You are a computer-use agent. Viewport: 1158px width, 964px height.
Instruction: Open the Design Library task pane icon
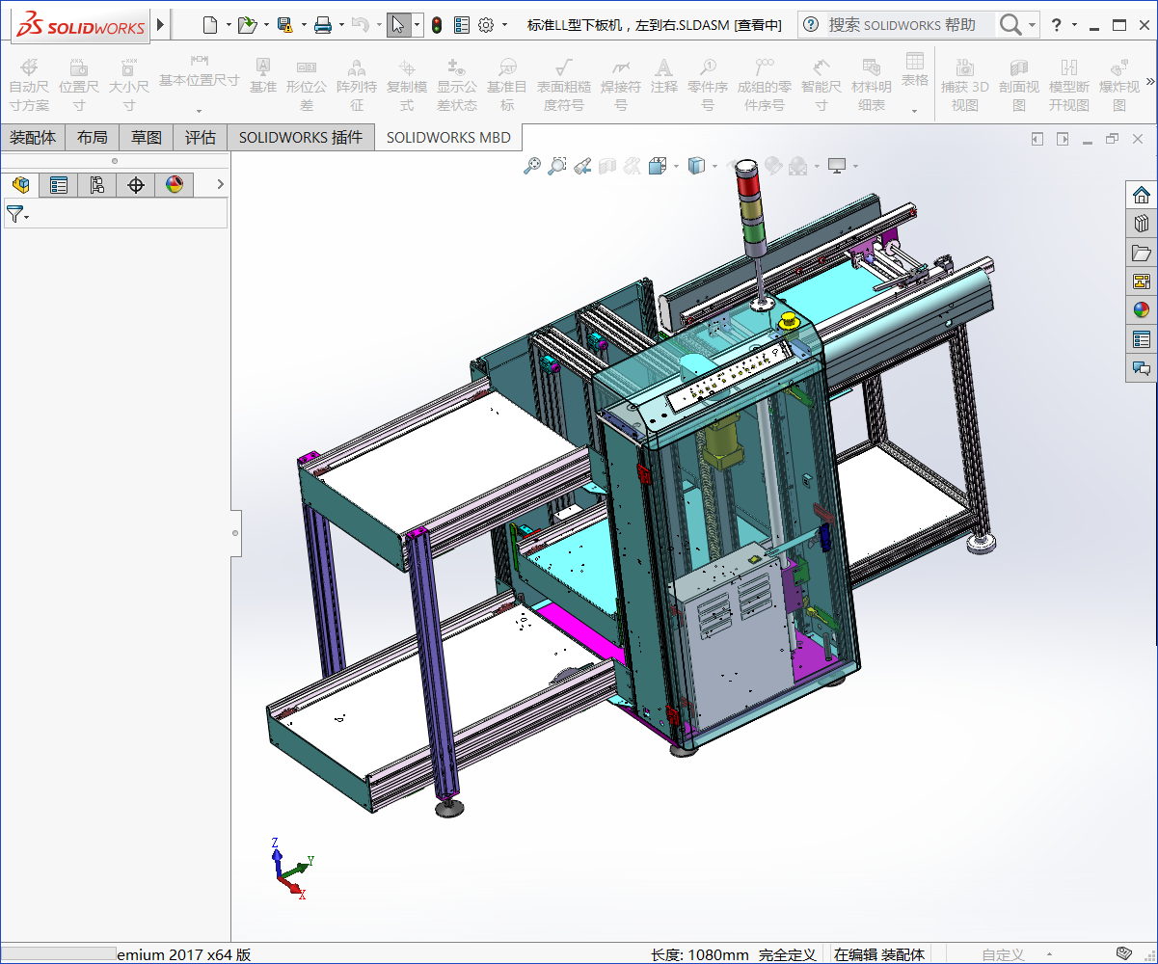coord(1142,224)
